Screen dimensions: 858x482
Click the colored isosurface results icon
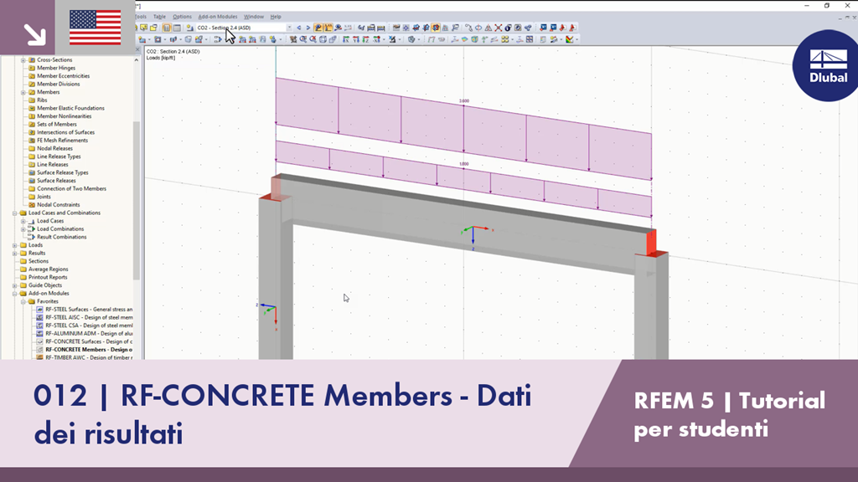pos(474,39)
